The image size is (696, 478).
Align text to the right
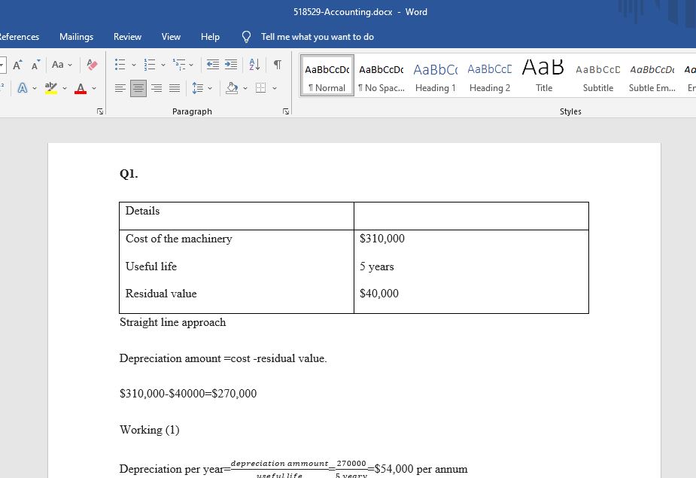[157, 88]
